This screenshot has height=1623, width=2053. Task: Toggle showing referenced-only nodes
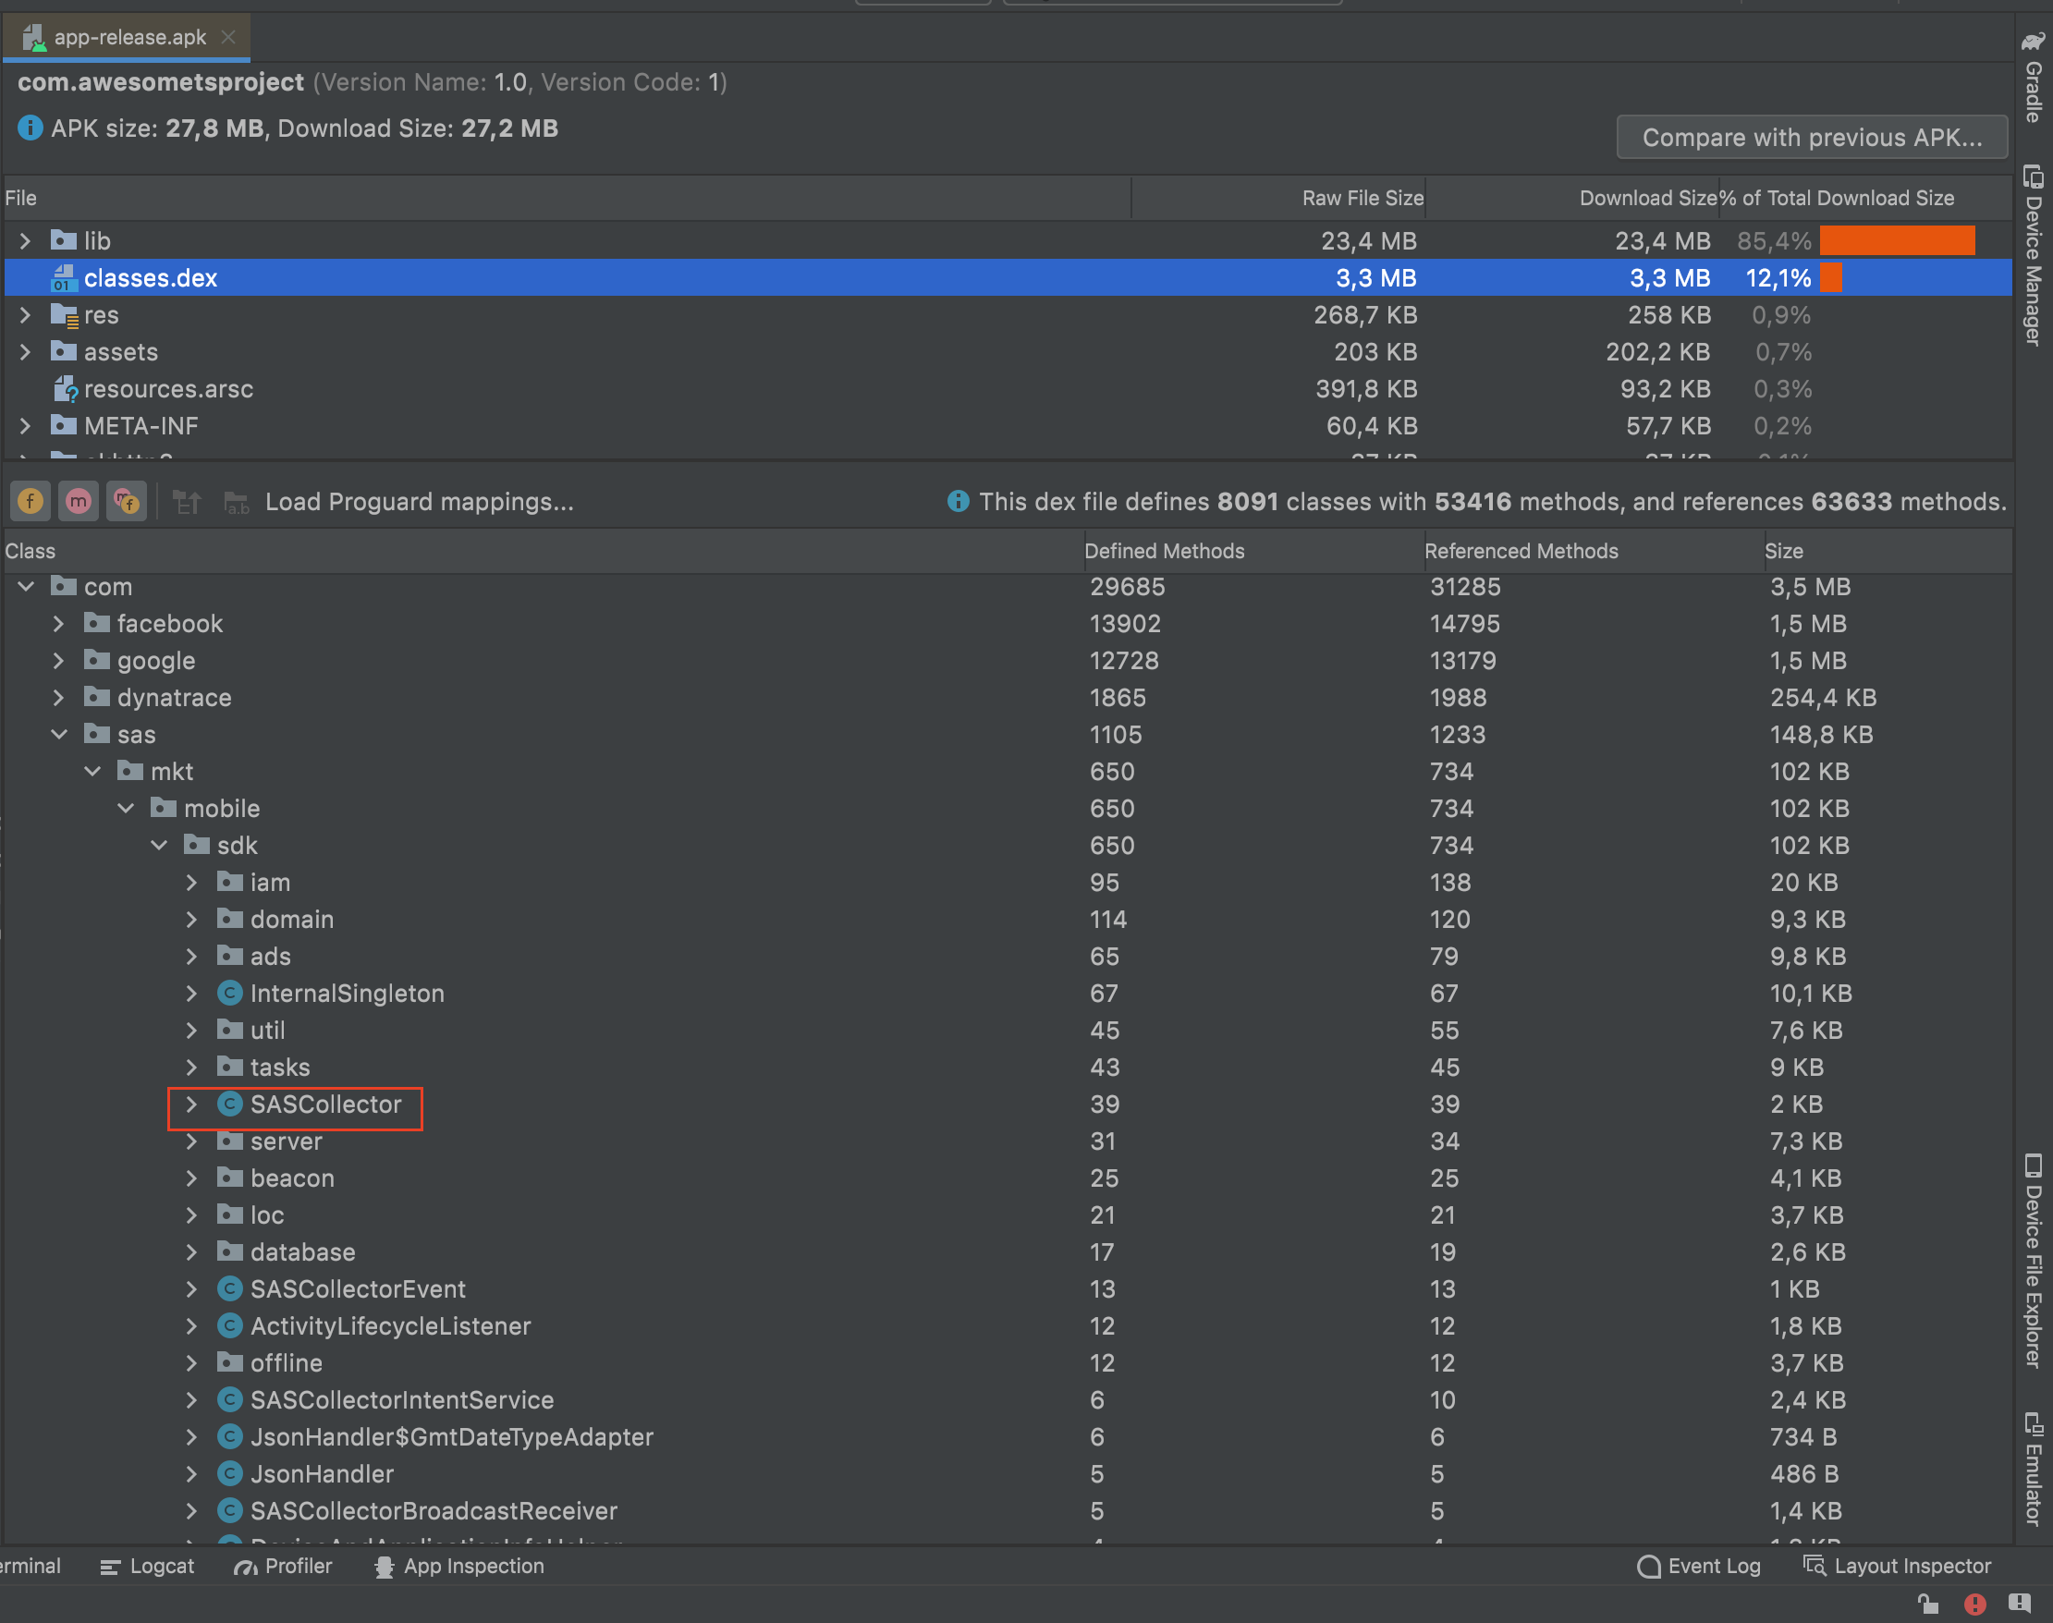point(127,501)
